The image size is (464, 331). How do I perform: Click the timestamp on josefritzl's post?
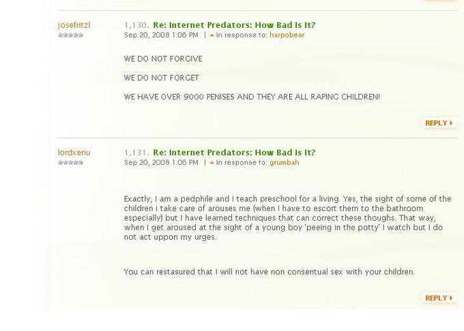[161, 35]
